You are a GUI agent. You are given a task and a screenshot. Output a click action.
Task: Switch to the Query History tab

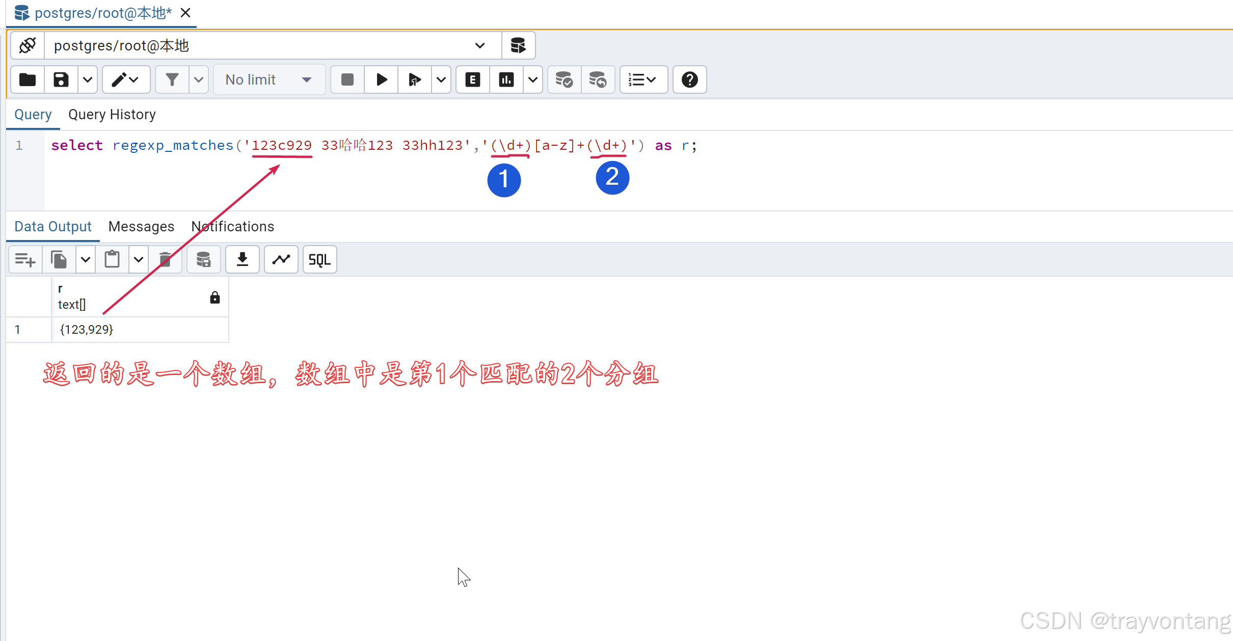[x=113, y=114]
